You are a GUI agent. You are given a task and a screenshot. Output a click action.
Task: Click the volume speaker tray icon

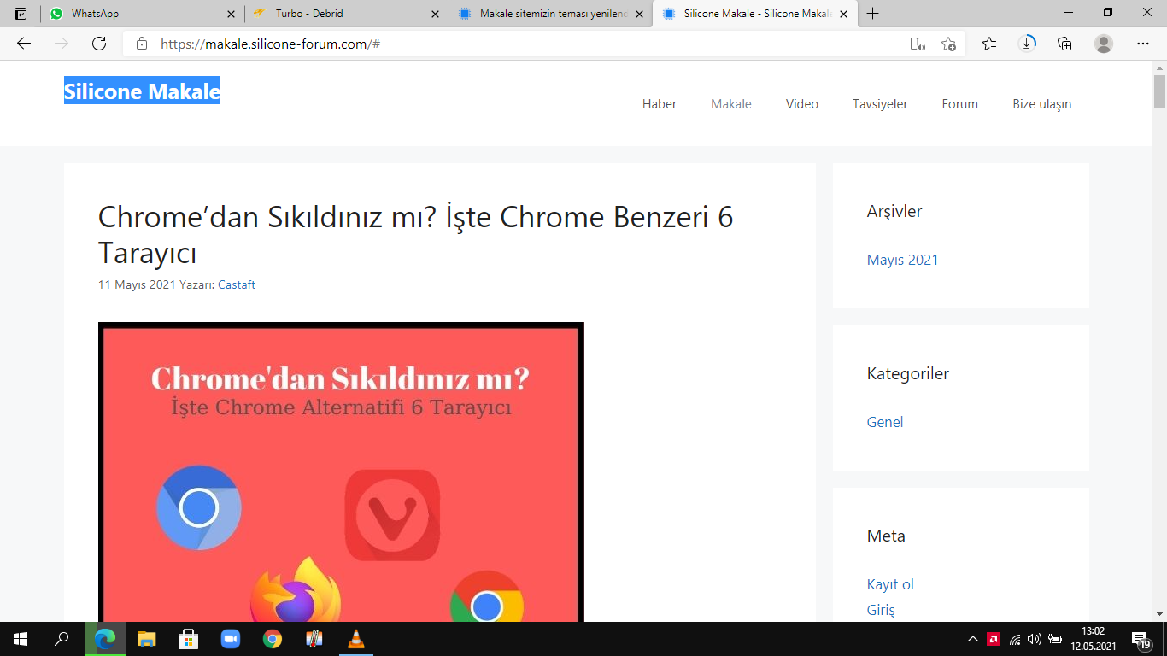[x=1035, y=639]
